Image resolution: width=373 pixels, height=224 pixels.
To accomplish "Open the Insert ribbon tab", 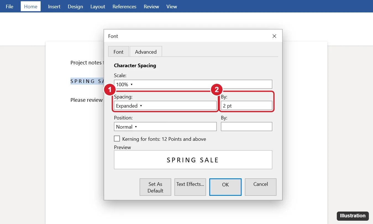I will point(54,6).
